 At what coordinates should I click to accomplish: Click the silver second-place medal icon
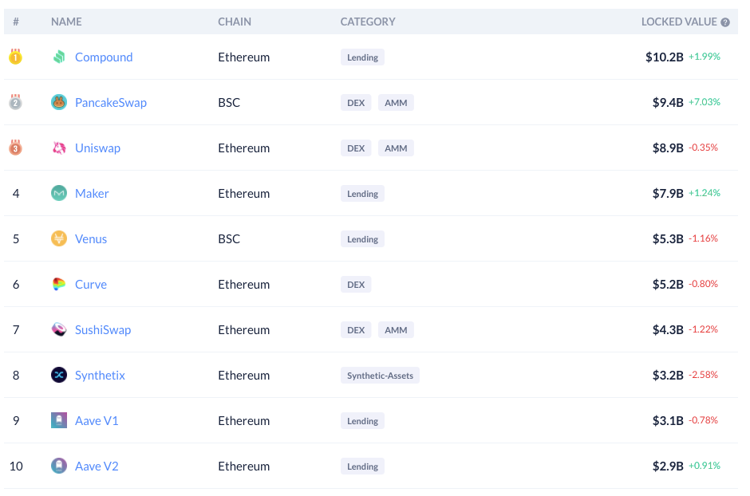(x=15, y=102)
